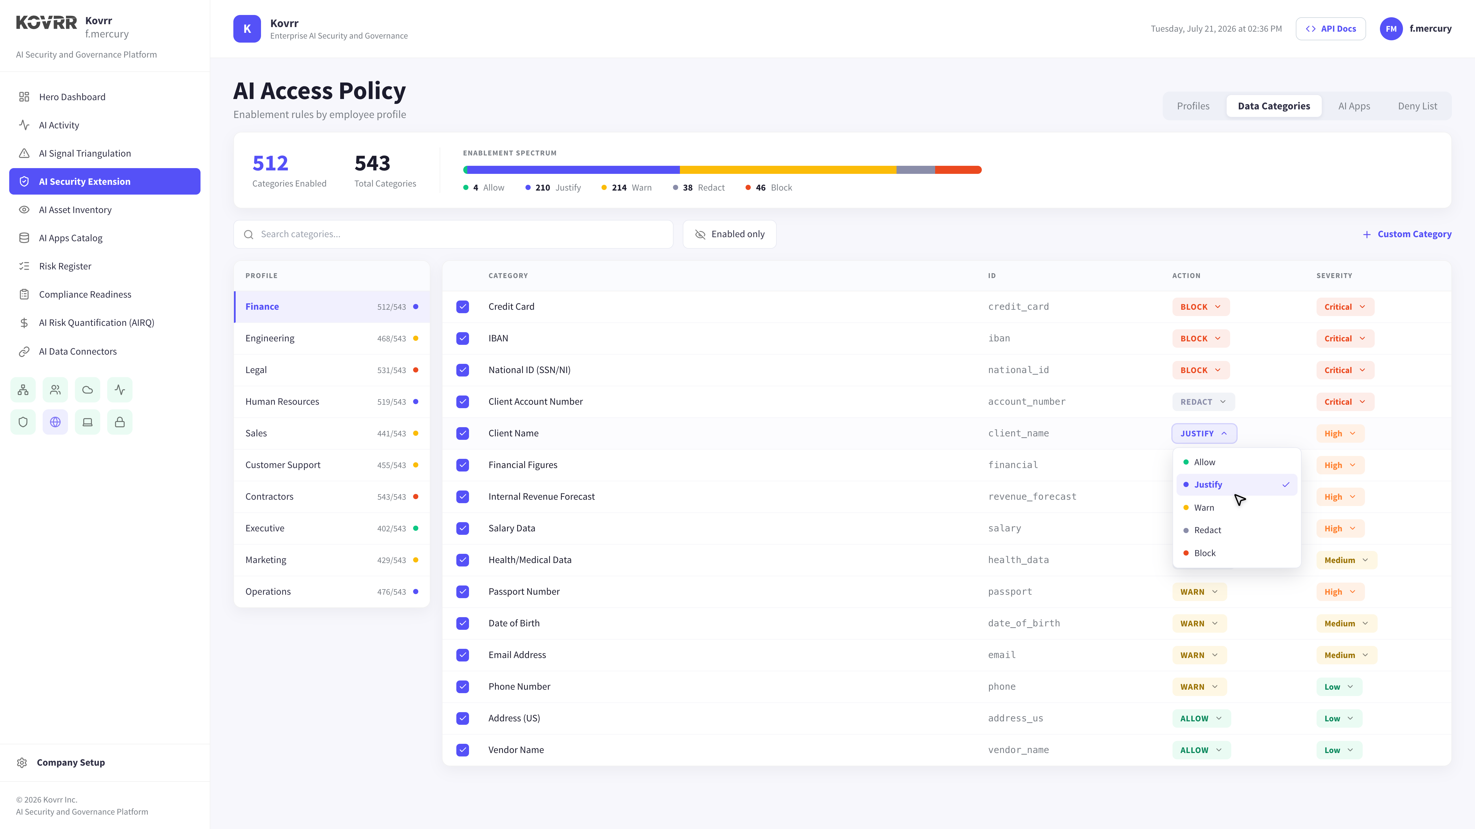Open Passport Number WARN action dropdown
Viewport: 1475px width, 829px height.
pyautogui.click(x=1199, y=592)
